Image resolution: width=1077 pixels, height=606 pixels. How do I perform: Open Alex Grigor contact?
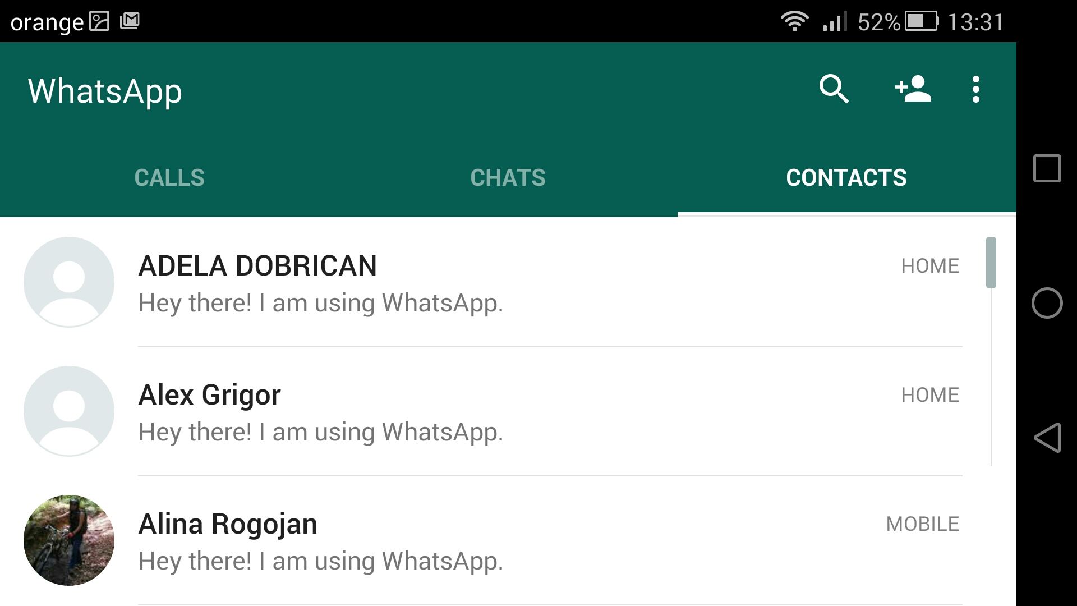(507, 411)
